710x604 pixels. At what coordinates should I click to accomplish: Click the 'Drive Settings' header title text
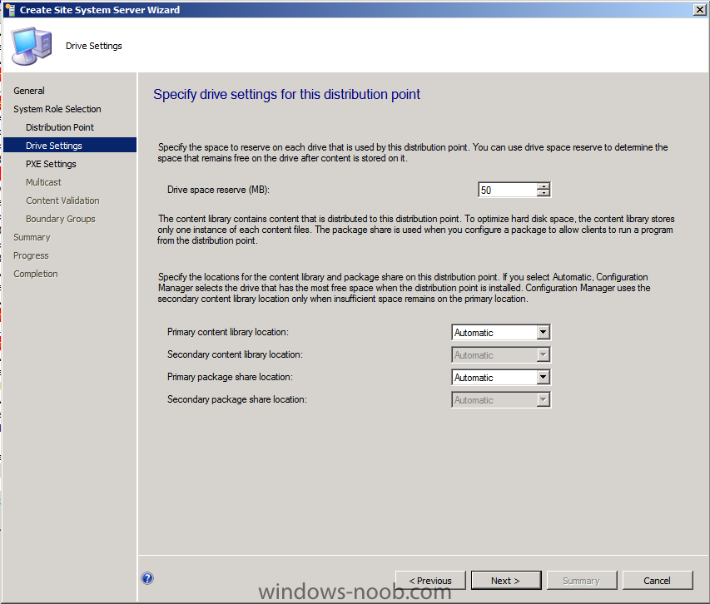[94, 46]
